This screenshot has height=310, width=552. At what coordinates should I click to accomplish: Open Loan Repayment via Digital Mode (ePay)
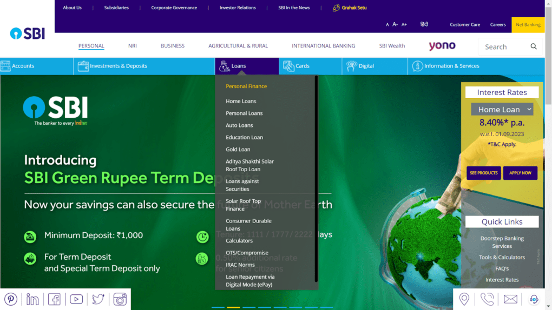pos(250,281)
